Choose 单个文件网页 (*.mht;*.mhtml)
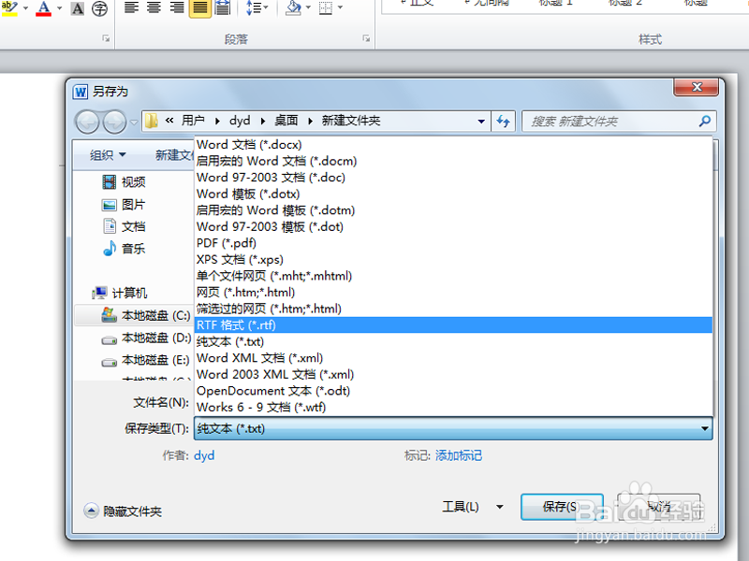This screenshot has width=749, height=561. pyautogui.click(x=453, y=276)
